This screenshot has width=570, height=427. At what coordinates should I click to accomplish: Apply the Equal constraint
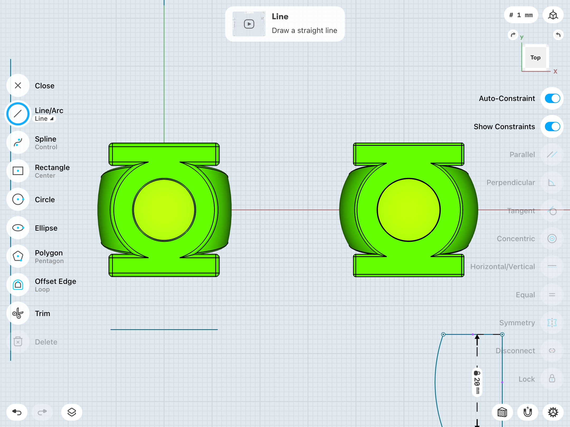(x=552, y=295)
